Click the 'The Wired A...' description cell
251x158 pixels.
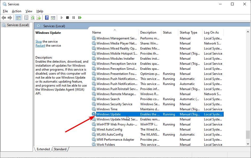click(x=150, y=129)
